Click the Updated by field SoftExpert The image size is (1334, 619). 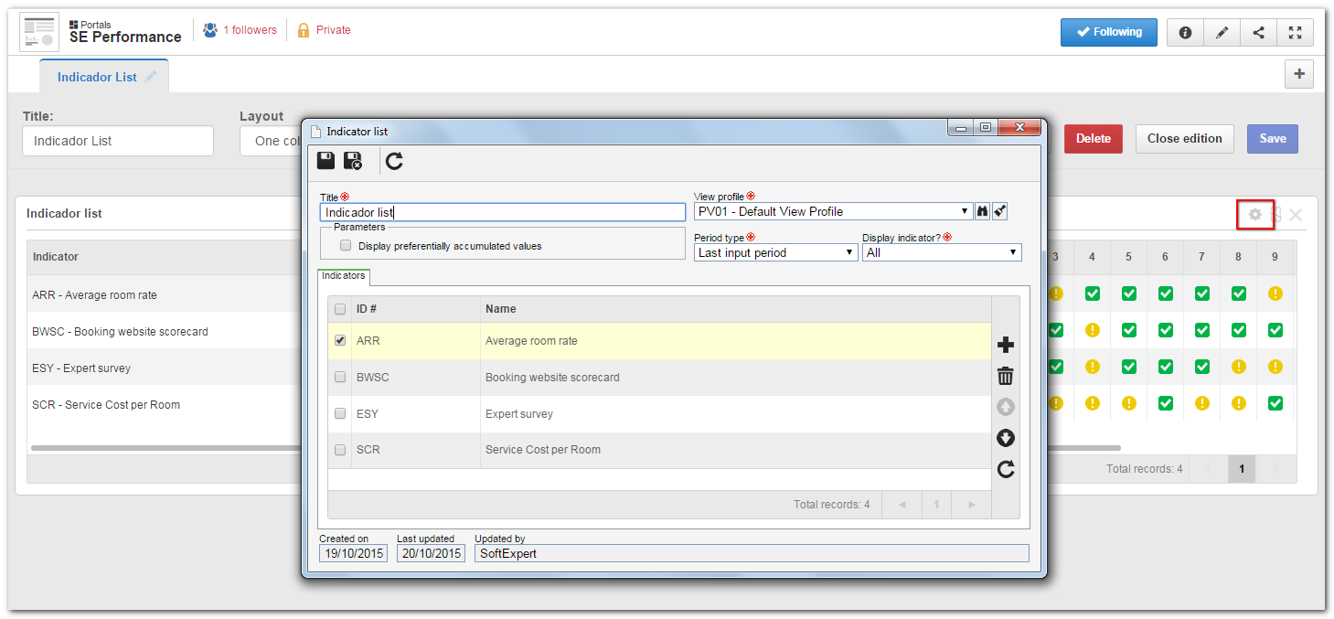coord(752,553)
